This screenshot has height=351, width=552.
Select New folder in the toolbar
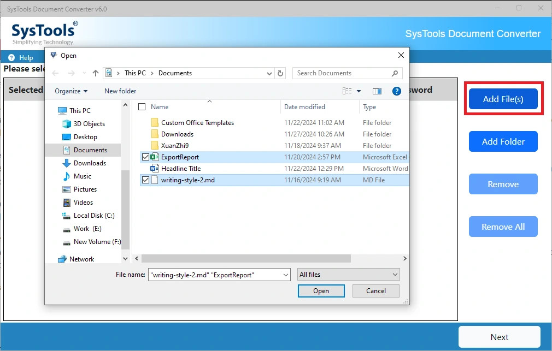pyautogui.click(x=120, y=91)
